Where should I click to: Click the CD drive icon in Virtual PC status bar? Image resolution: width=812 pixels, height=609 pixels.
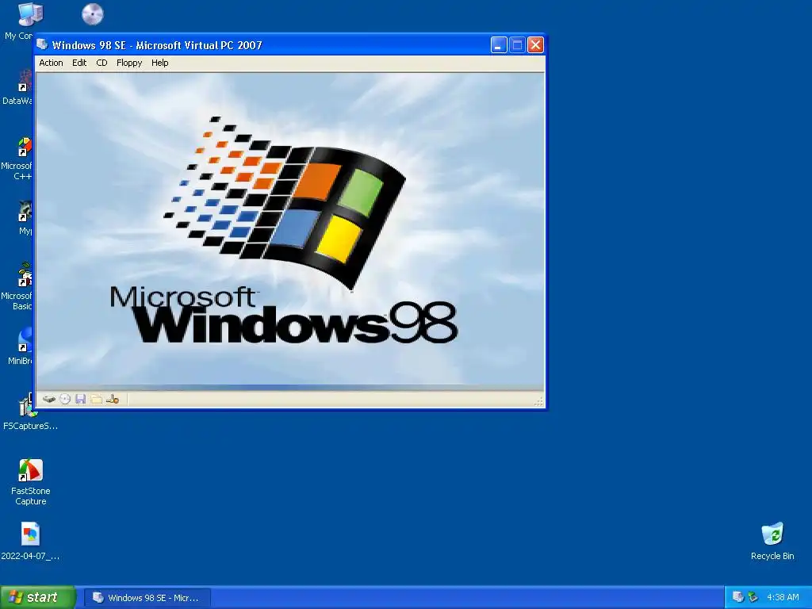65,399
